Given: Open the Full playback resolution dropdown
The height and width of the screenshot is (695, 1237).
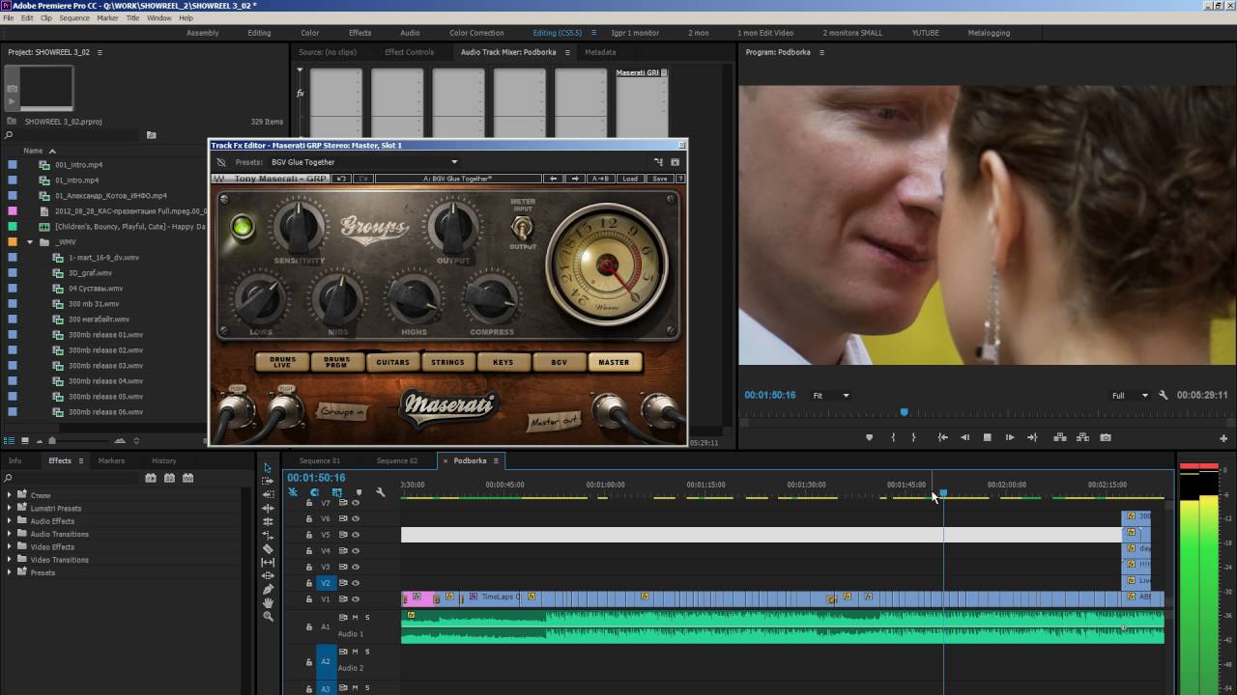Looking at the screenshot, I should tap(1130, 395).
